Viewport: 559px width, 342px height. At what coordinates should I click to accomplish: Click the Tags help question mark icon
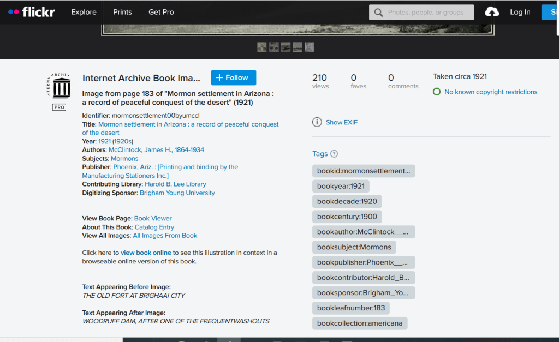334,154
